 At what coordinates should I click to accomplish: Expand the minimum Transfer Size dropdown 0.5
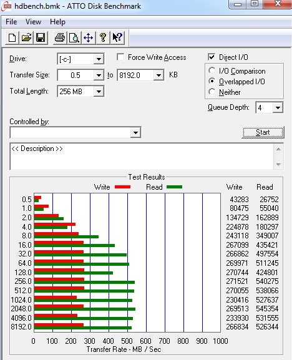pos(99,75)
